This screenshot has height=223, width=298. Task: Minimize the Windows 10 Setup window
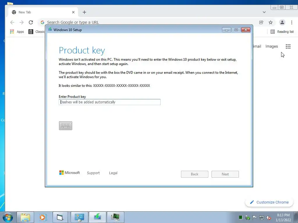(226, 30)
